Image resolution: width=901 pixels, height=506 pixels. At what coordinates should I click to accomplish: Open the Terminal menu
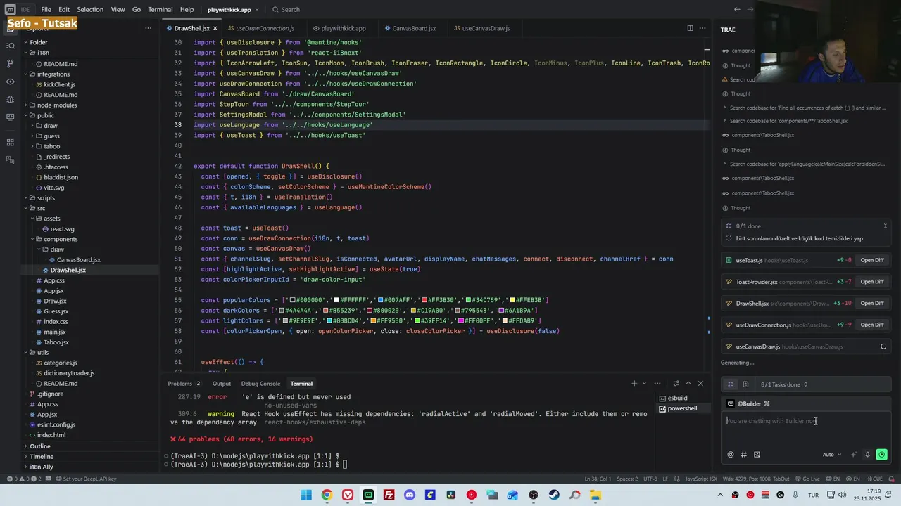(x=160, y=9)
